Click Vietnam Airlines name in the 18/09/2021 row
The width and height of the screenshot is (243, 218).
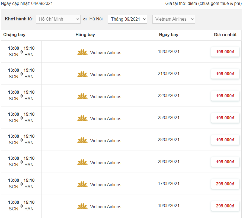105,52
